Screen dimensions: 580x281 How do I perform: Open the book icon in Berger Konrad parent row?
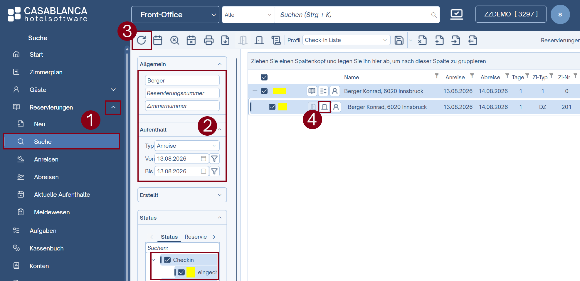coord(312,91)
